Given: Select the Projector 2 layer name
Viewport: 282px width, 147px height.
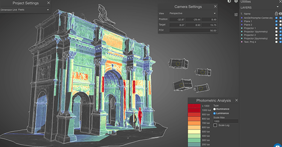Looking at the screenshot, I should 250,35.
